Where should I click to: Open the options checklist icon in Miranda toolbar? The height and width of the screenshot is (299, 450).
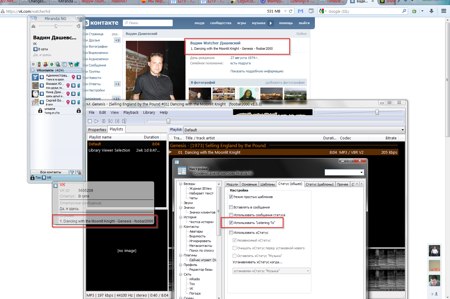click(64, 64)
